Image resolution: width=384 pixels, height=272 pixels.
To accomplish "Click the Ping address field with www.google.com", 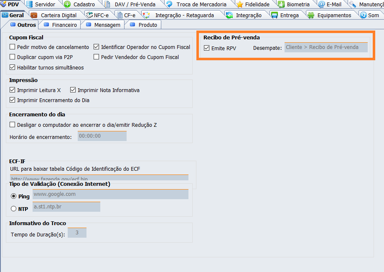I will pyautogui.click(x=110, y=194).
